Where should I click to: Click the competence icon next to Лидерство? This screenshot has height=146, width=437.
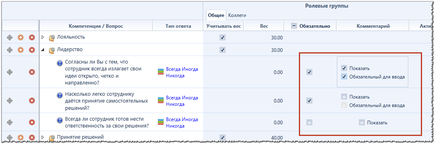click(52, 50)
